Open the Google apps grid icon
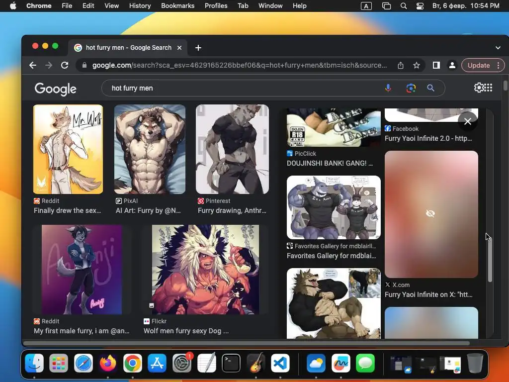 (489, 88)
